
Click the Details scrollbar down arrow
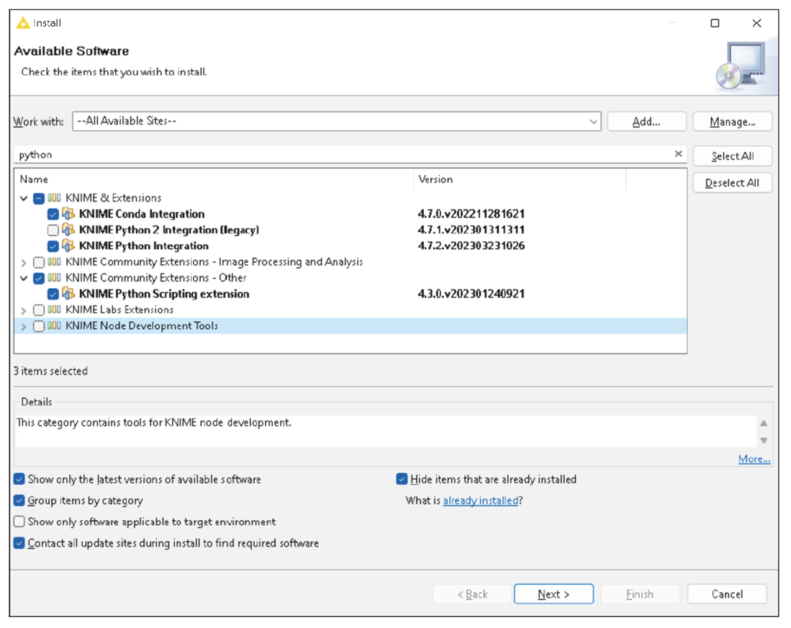(764, 440)
